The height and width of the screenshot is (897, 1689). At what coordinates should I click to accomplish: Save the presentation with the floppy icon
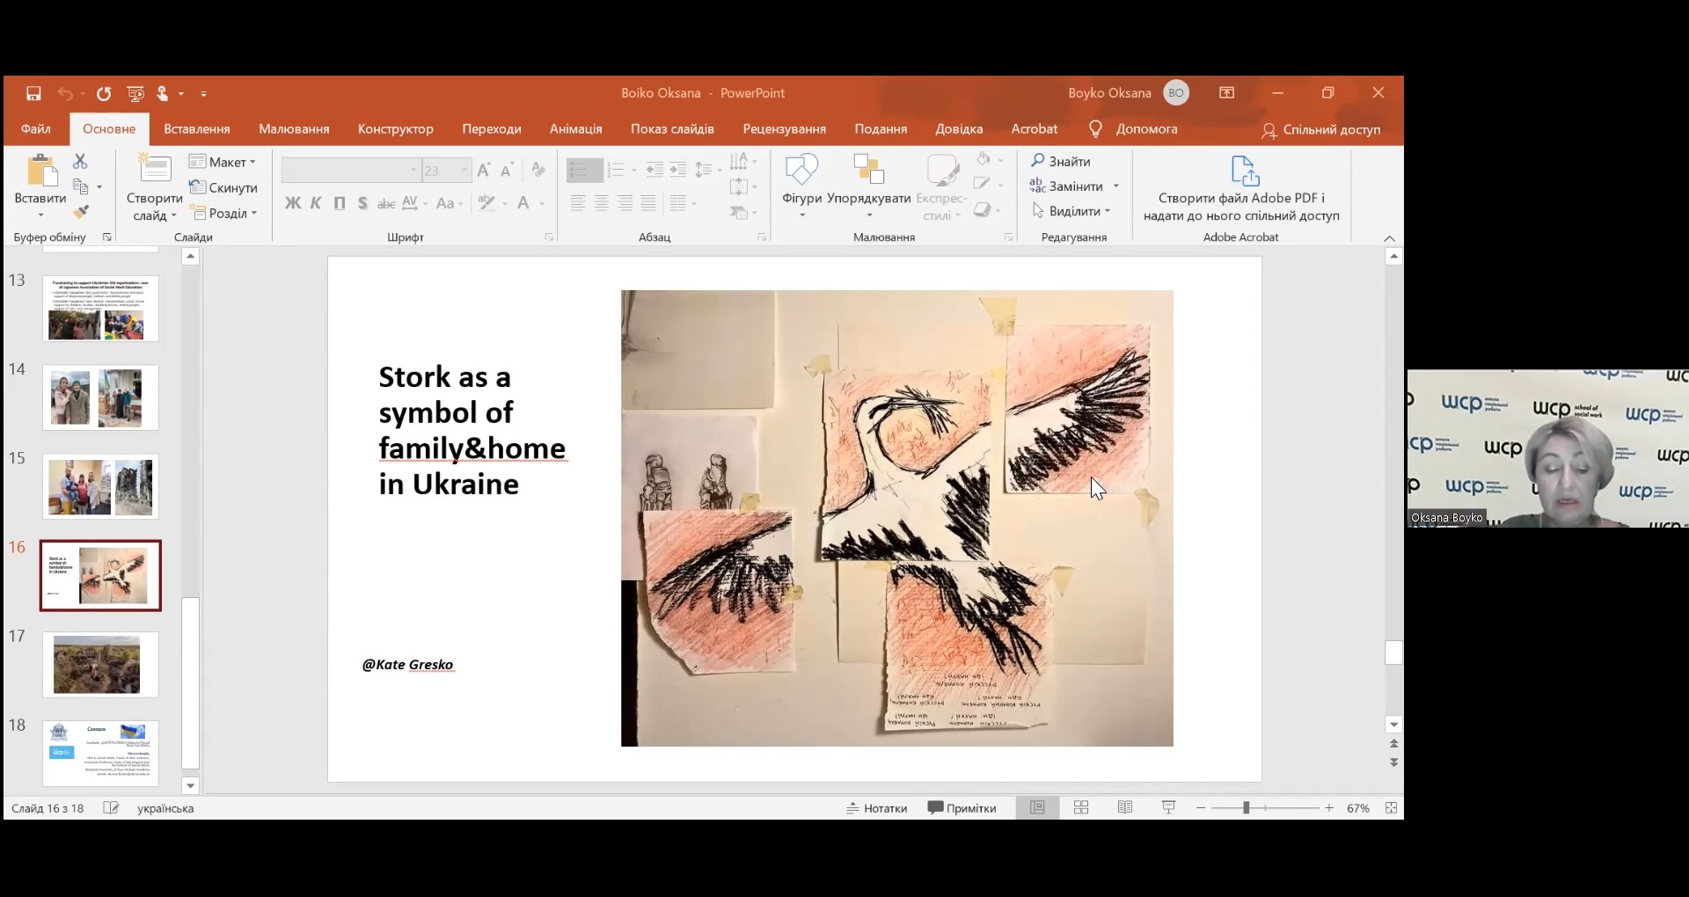click(x=33, y=93)
